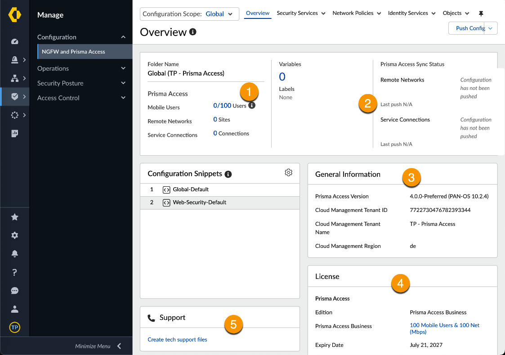Click the folder name Global (TP - Prisma Access)

coord(186,73)
